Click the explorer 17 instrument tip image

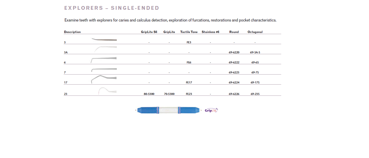(x=104, y=78)
